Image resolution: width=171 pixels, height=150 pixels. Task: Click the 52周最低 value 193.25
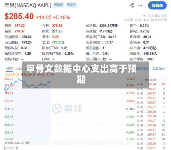point(27,42)
